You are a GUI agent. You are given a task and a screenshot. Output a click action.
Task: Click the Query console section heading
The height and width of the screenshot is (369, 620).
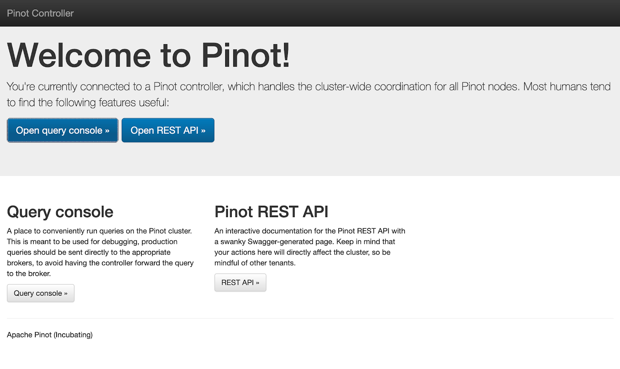point(60,212)
